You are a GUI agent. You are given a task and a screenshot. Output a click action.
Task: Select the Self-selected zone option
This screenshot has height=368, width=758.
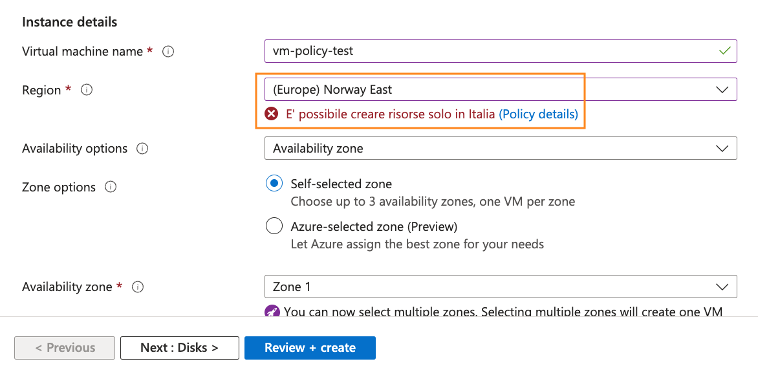(x=274, y=184)
